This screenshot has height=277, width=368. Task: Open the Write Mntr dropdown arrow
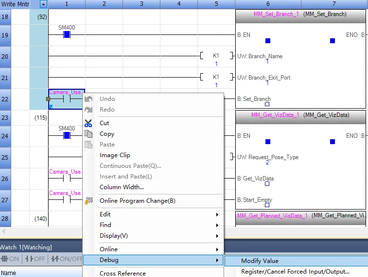coord(43,4)
